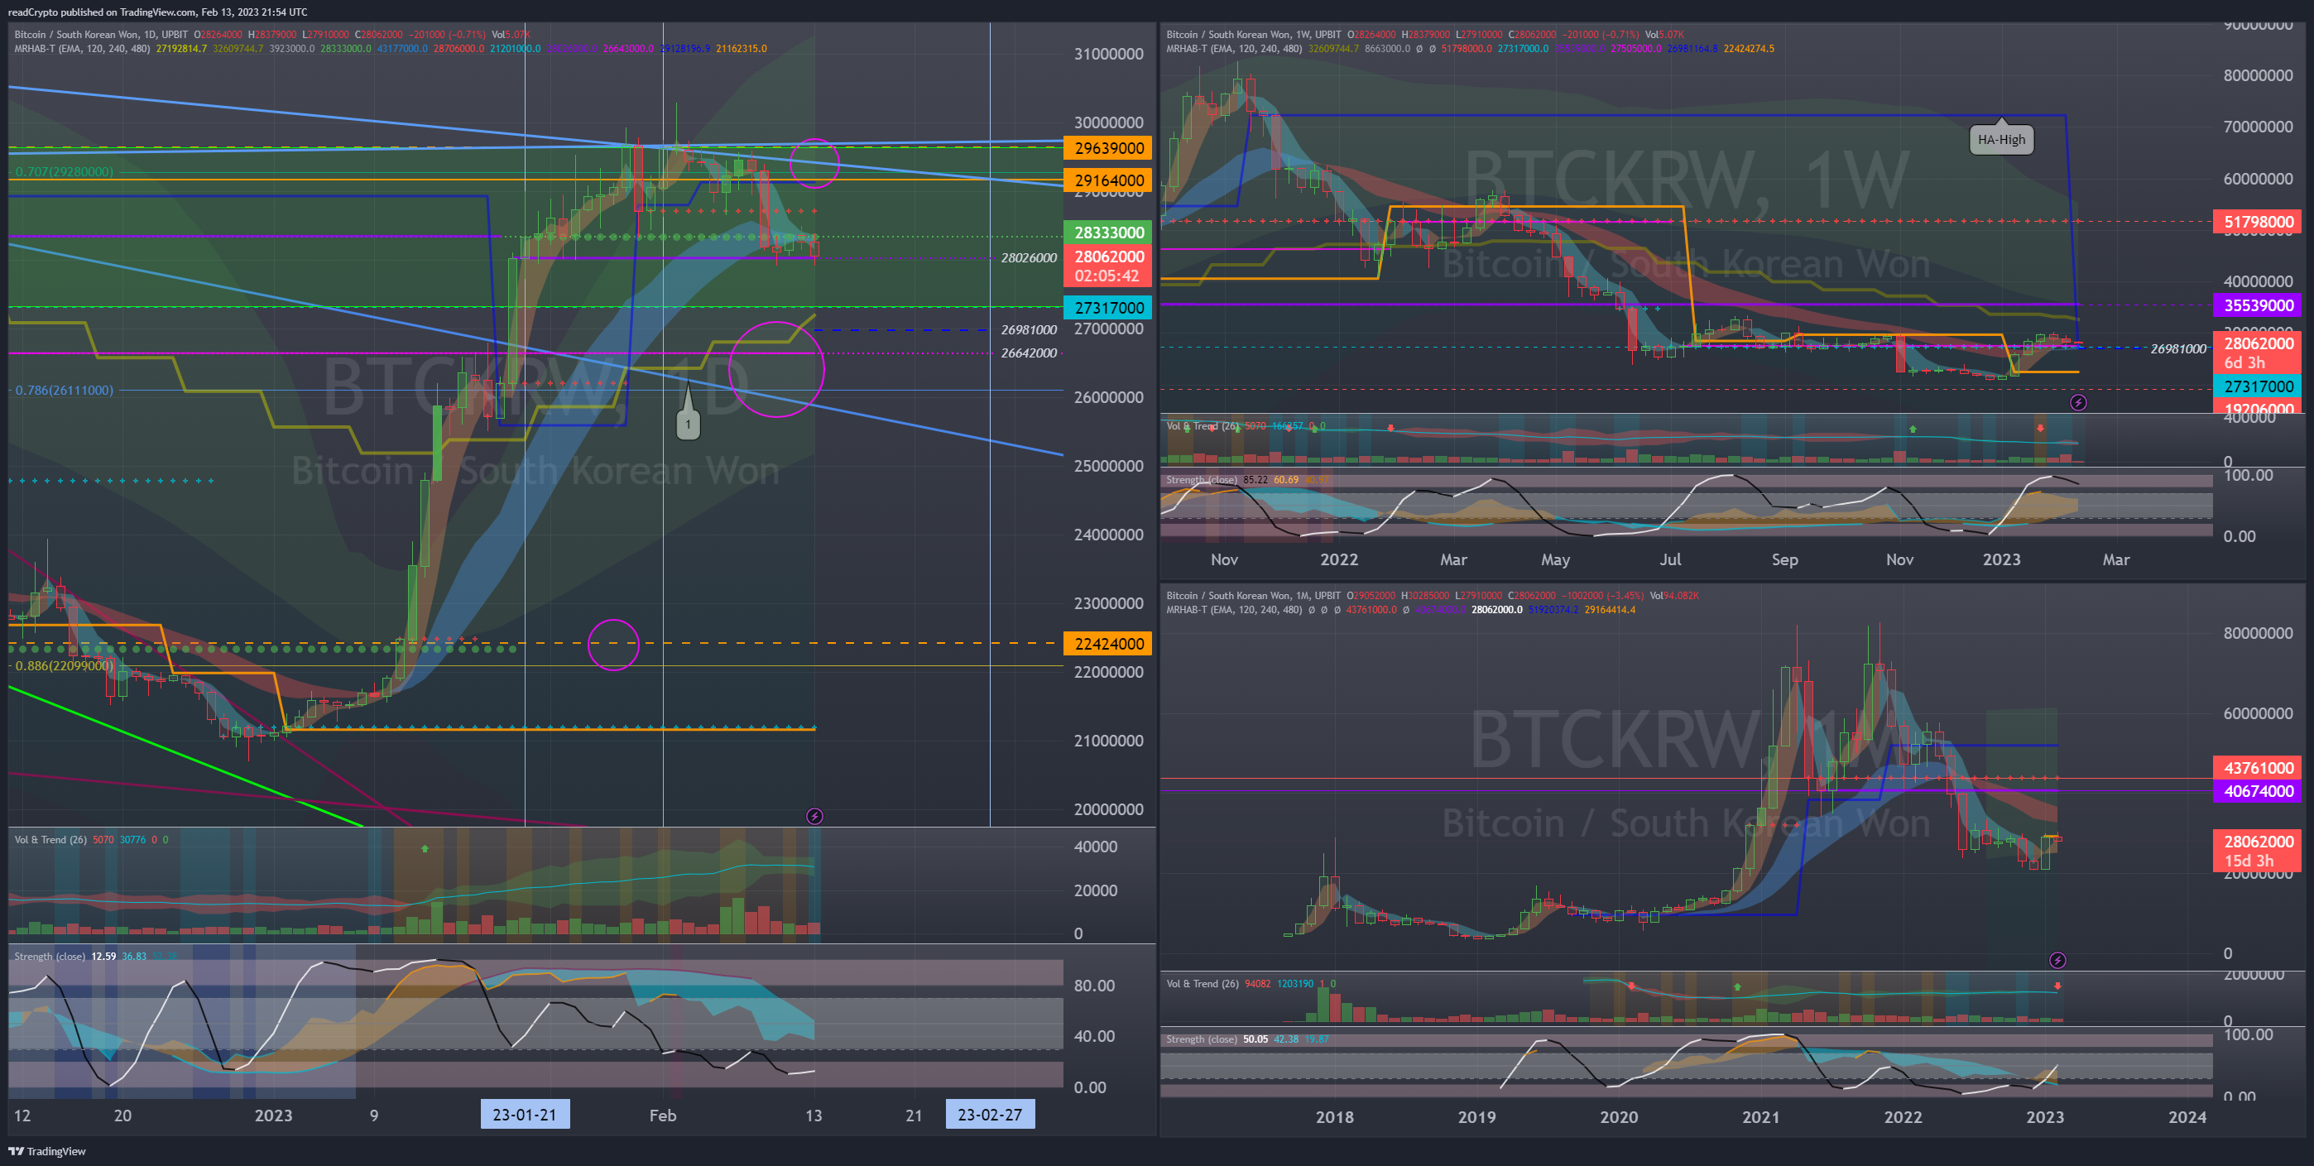Click the lightning icon on the 1W chart
This screenshot has height=1166, width=2314.
2078,402
